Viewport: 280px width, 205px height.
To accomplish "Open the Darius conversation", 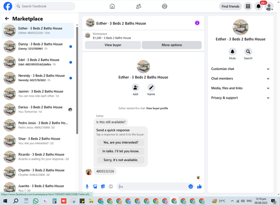I will pyautogui.click(x=38, y=110).
